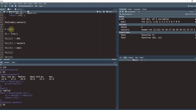Switch to the Untitled source tab

point(19,9)
